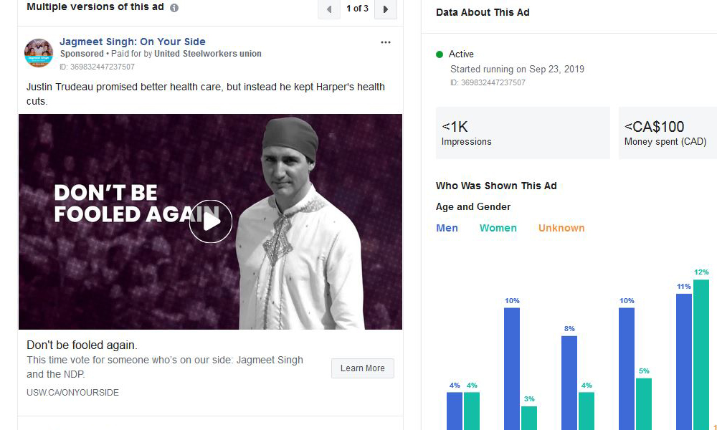Click the Impressions stat box
Viewport: 717px width, 430px height.
point(522,133)
